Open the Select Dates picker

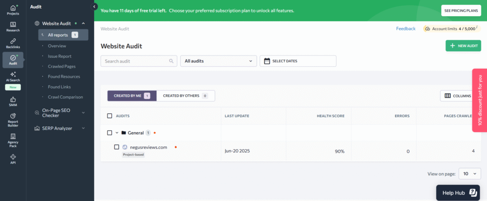298,61
